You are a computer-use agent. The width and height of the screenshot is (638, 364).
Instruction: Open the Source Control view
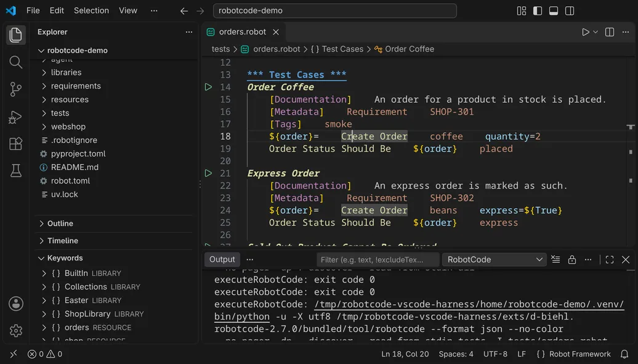tap(15, 89)
